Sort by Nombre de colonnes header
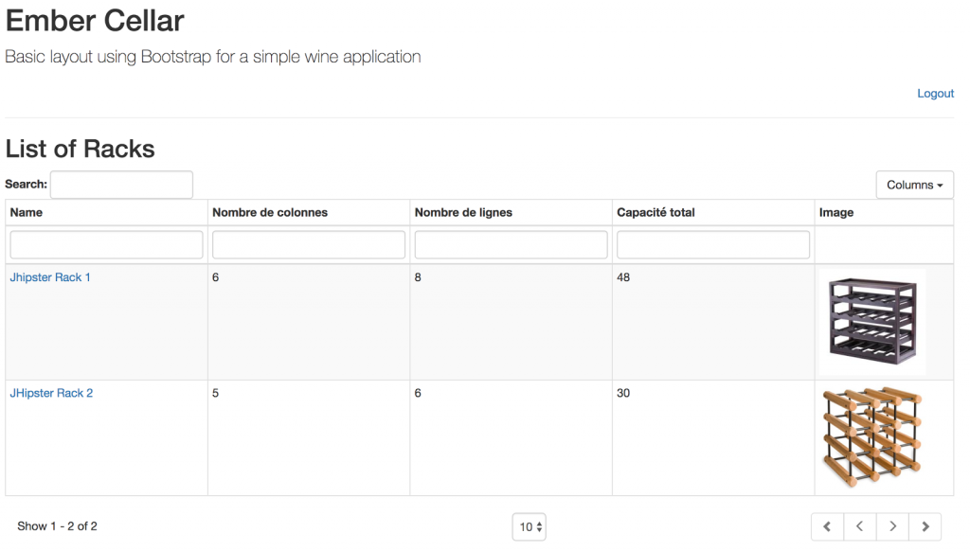 coord(270,213)
